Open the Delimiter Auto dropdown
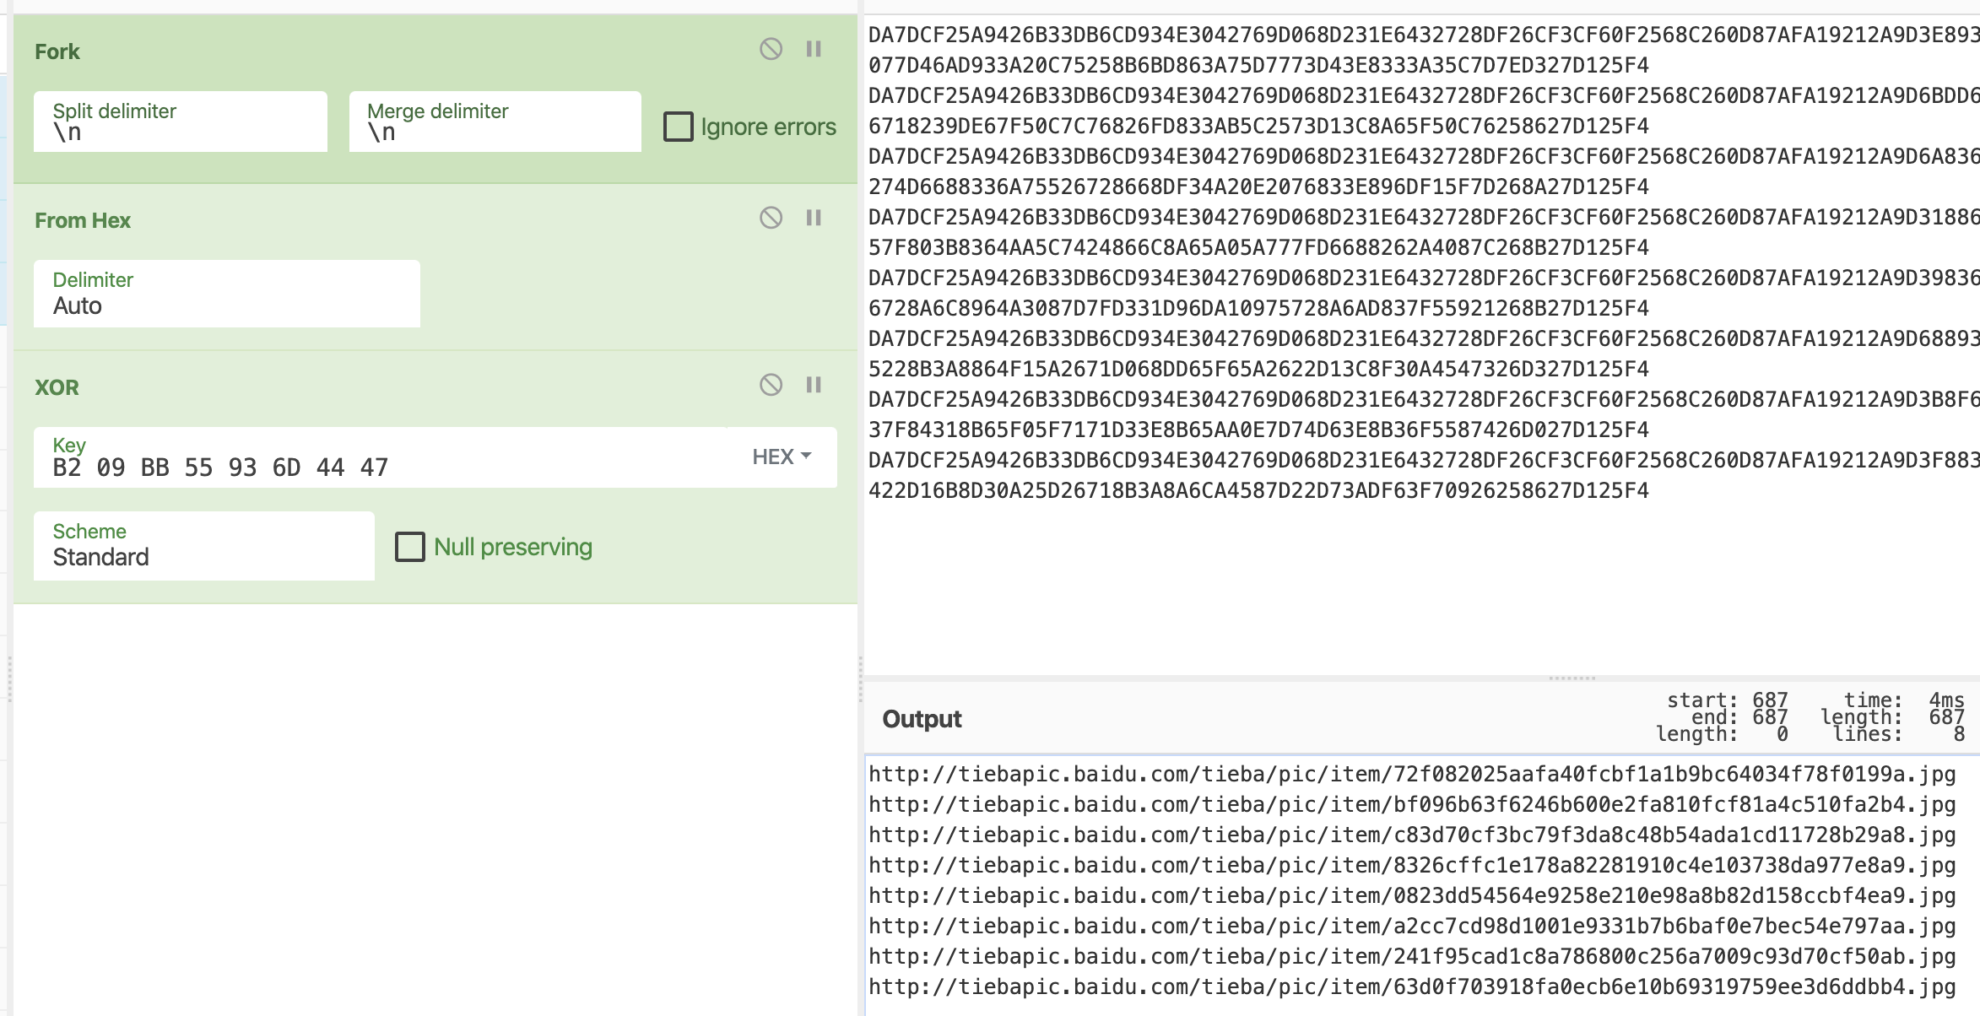 click(226, 294)
